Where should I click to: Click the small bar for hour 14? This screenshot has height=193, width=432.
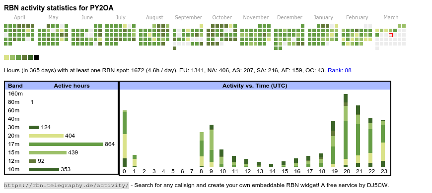(271, 165)
